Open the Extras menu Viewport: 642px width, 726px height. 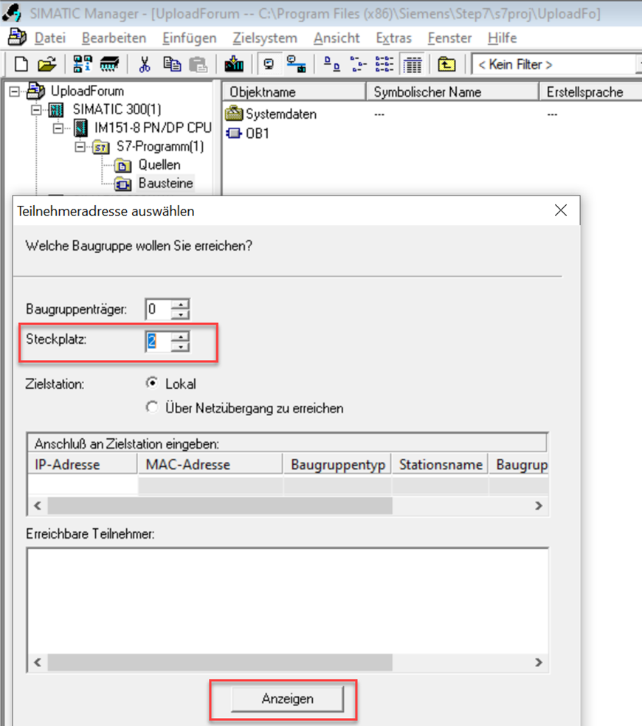click(394, 38)
